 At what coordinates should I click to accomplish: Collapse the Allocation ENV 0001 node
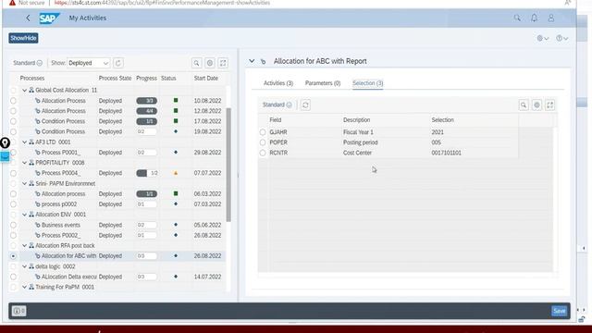25,215
